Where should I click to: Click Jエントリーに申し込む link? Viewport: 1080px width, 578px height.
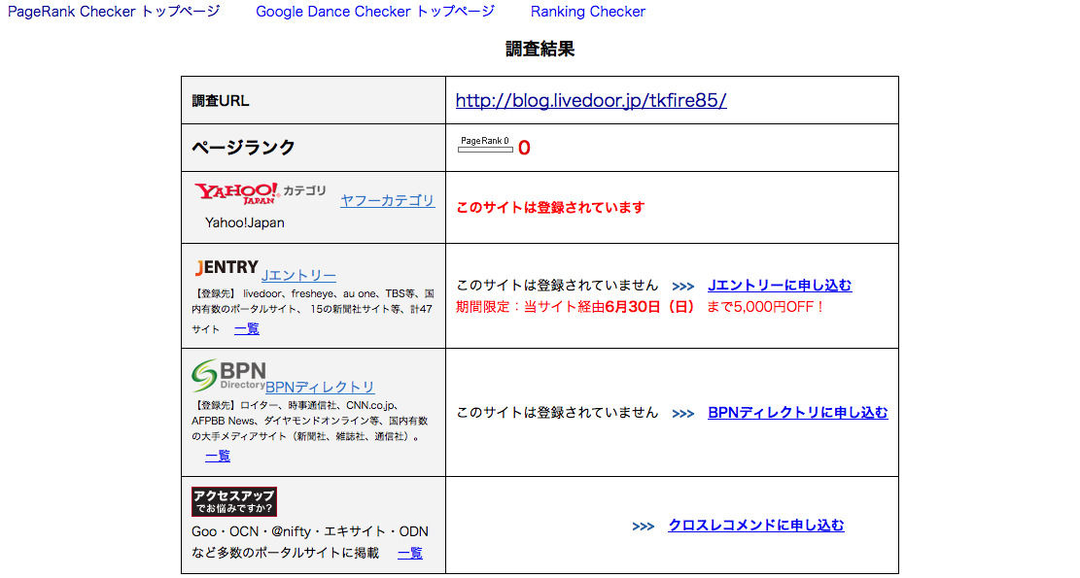[x=780, y=286]
